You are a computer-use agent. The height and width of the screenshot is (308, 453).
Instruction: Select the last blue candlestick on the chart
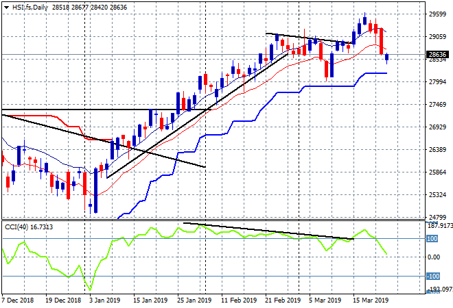pyautogui.click(x=387, y=57)
